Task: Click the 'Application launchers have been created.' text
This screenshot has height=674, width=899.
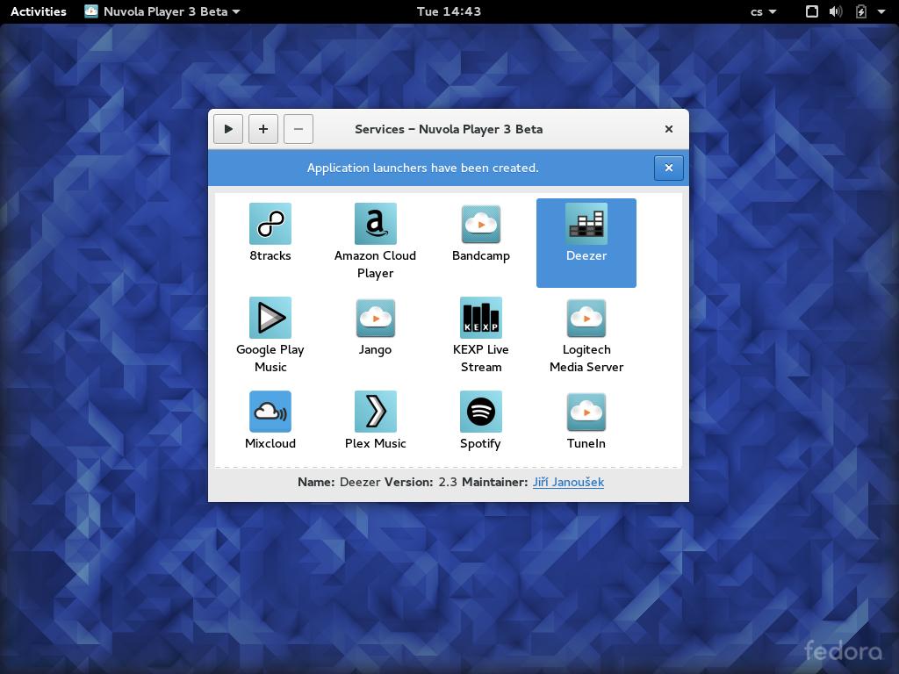Action: click(422, 168)
